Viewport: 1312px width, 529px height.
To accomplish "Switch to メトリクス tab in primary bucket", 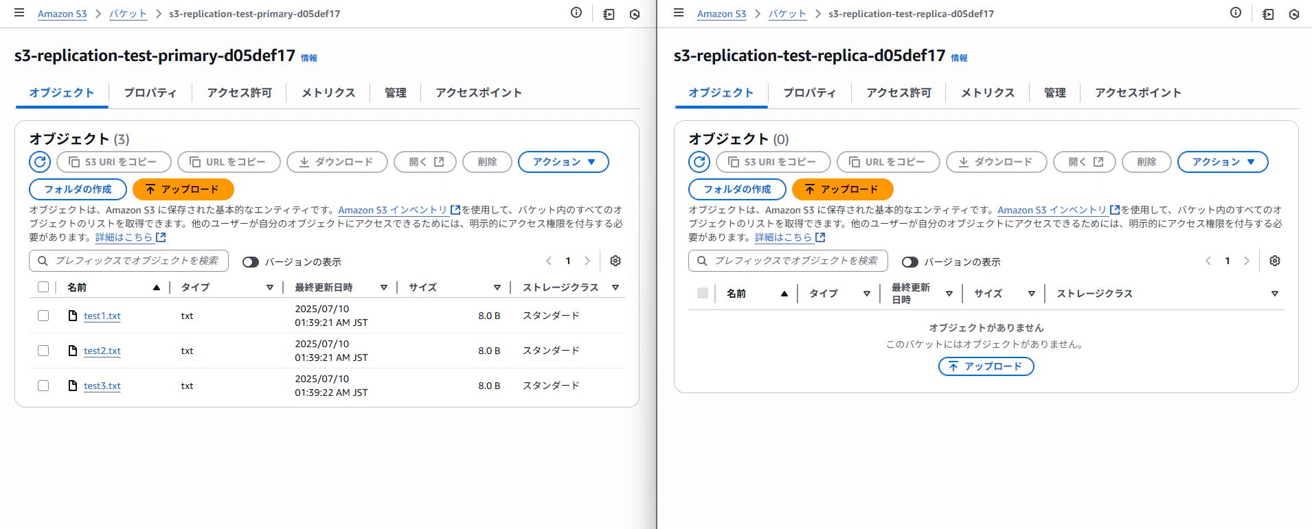I will (x=328, y=93).
